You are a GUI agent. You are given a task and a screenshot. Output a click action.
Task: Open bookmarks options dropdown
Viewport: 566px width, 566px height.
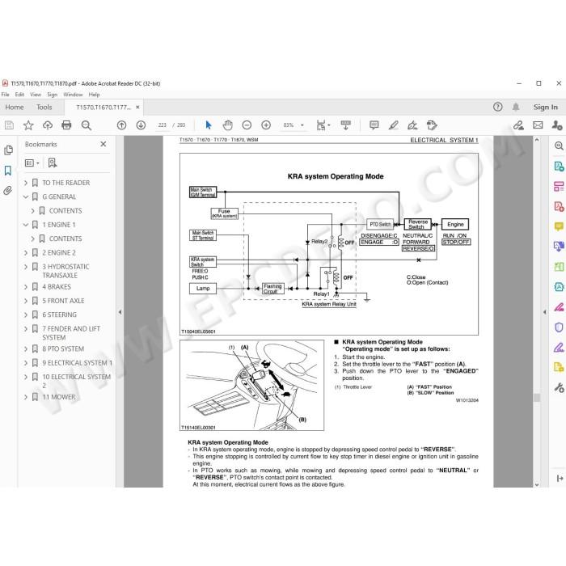(32, 163)
